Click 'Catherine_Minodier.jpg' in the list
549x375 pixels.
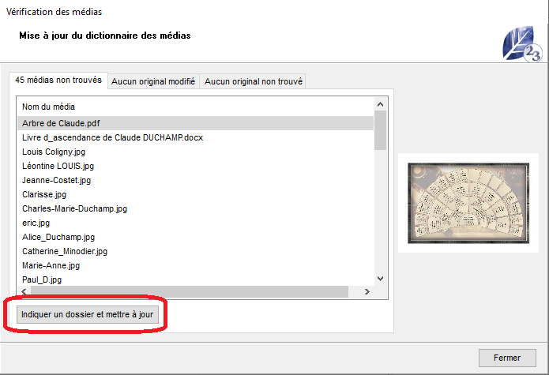[x=65, y=251]
